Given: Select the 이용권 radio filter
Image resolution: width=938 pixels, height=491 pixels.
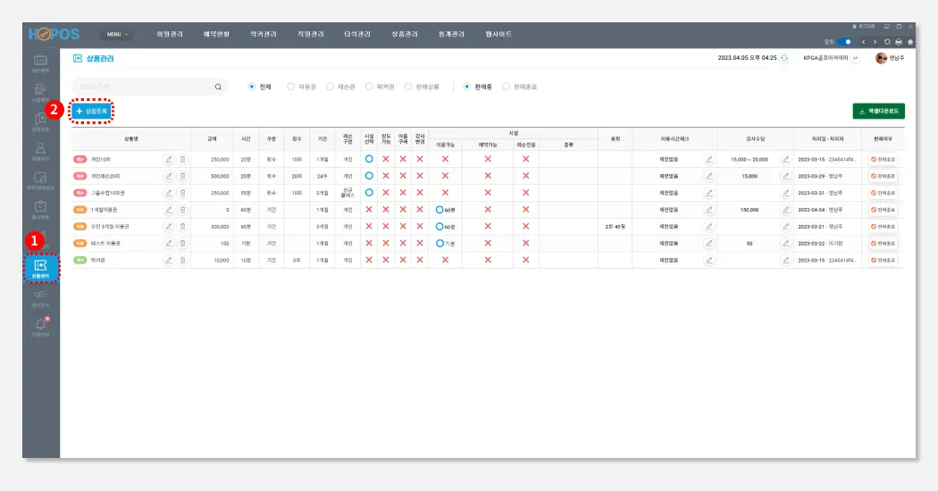Looking at the screenshot, I should pos(290,87).
